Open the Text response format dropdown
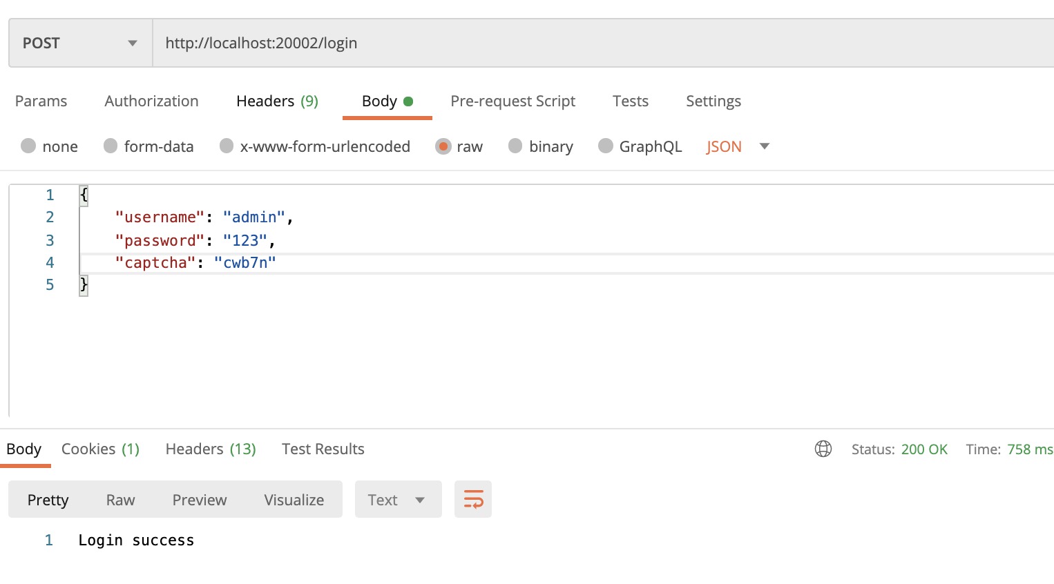 pyautogui.click(x=398, y=499)
